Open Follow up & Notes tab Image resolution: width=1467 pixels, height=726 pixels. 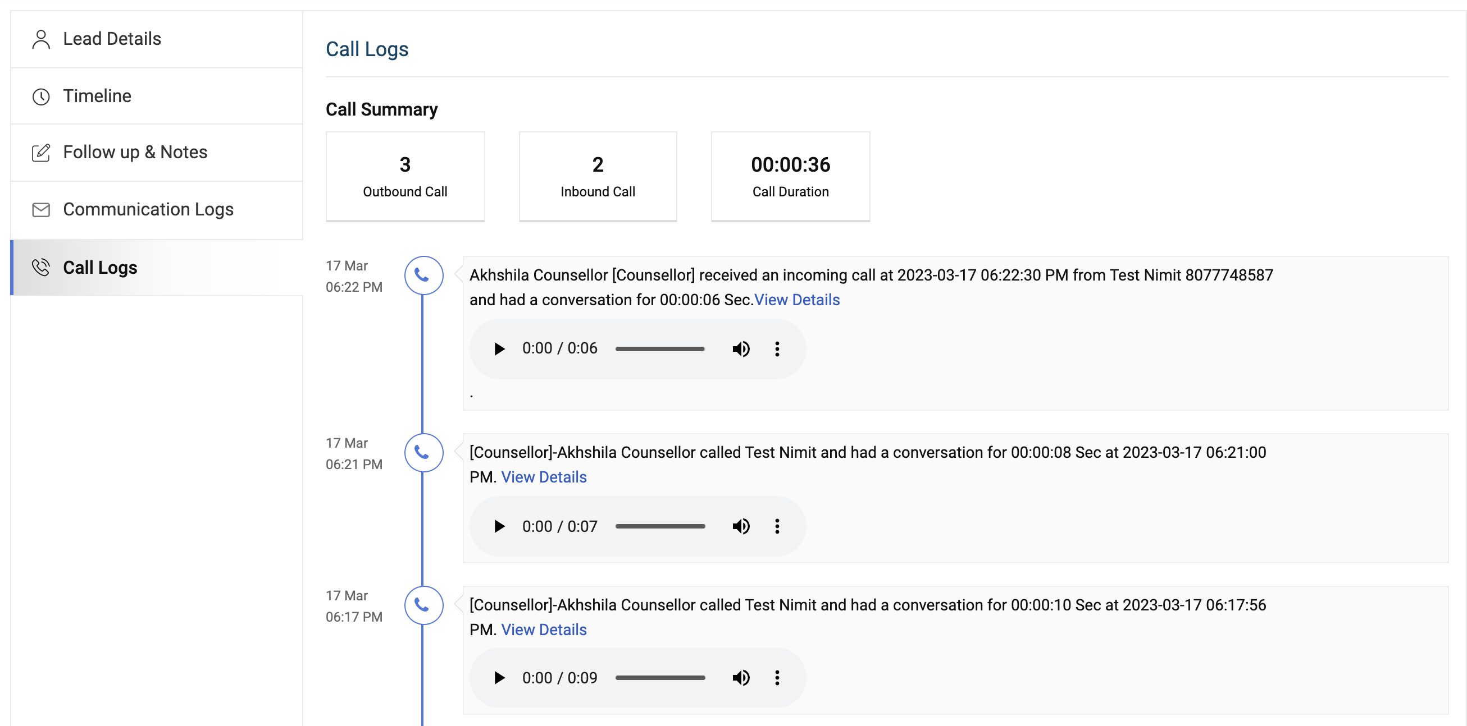coord(157,153)
